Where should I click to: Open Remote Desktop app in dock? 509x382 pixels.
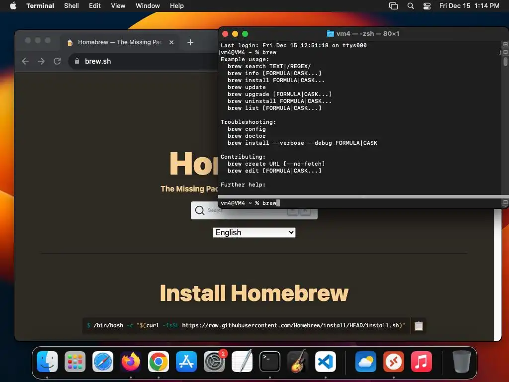coord(394,362)
